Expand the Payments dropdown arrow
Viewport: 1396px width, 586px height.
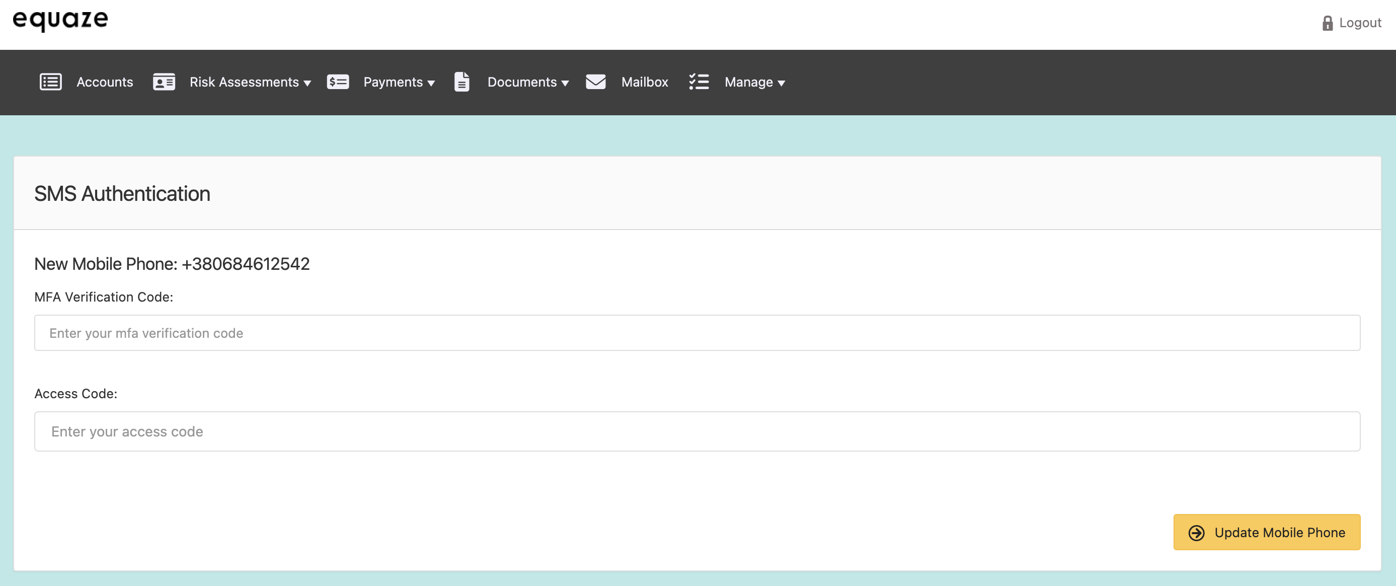[x=431, y=83]
